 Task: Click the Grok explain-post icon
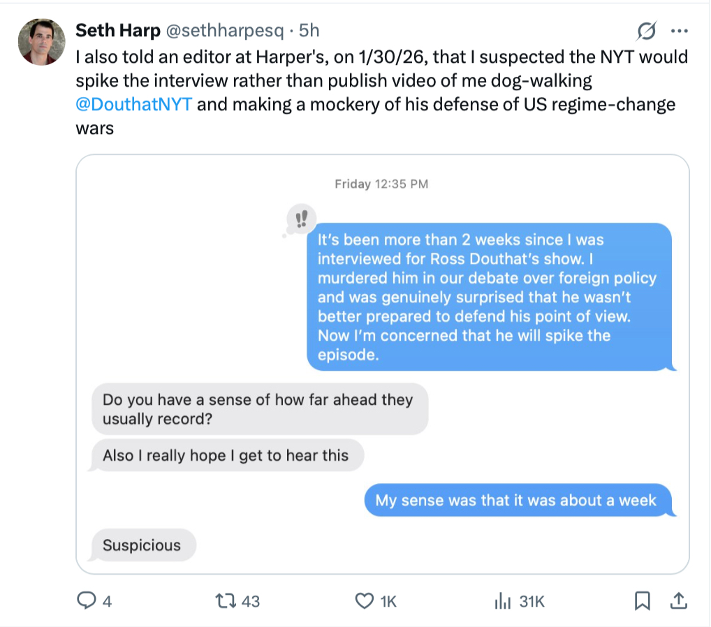647,31
